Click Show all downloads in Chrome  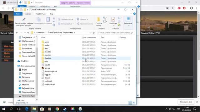pyautogui.click(x=186, y=102)
